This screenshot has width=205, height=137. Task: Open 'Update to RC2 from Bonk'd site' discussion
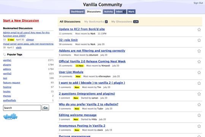tap(82, 29)
